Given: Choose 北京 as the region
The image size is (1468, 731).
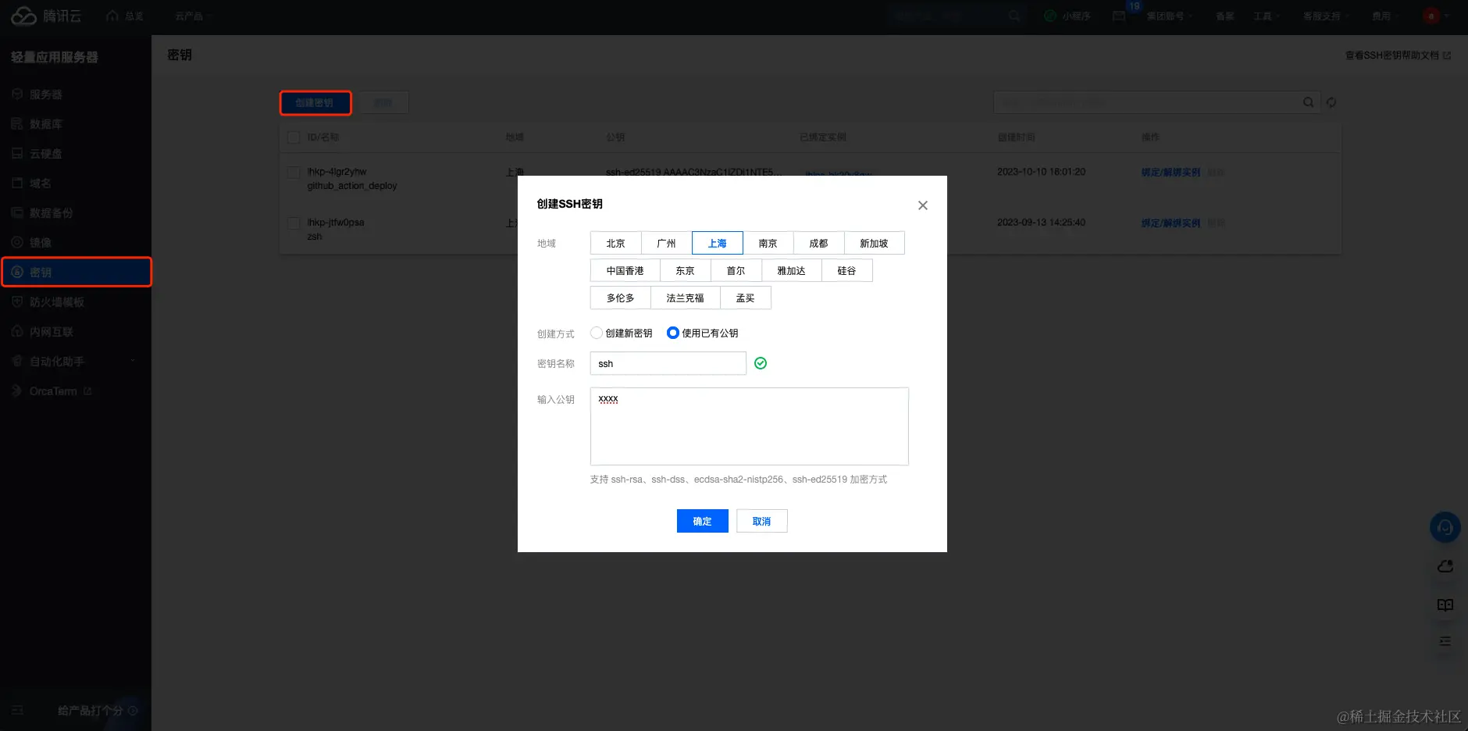Looking at the screenshot, I should [616, 243].
